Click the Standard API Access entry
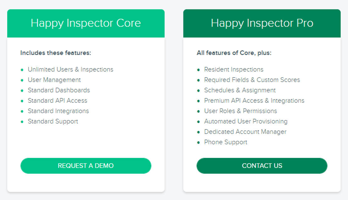The width and height of the screenshot is (348, 200). pyautogui.click(x=57, y=100)
